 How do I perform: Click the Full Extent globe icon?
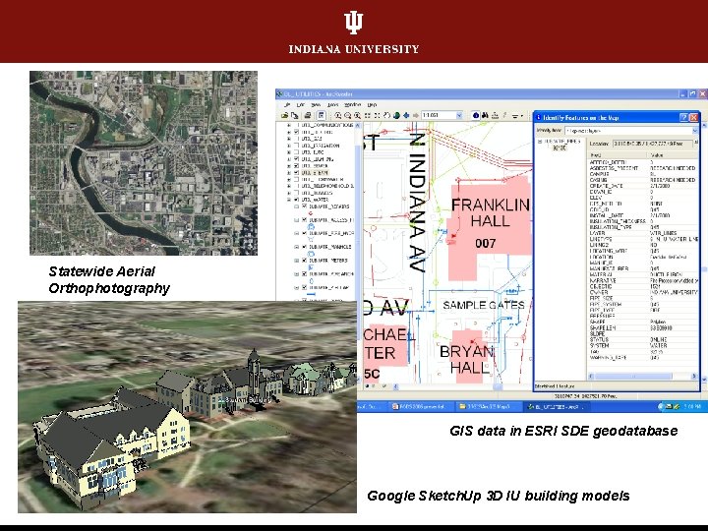396,116
